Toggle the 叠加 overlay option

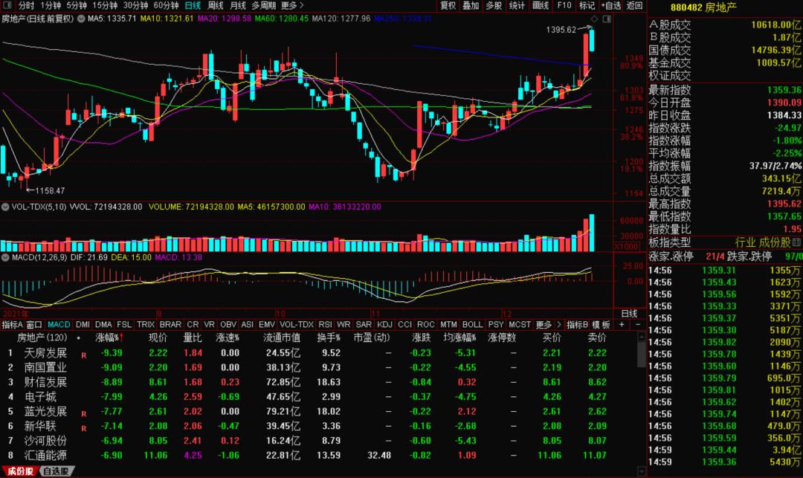point(471,5)
